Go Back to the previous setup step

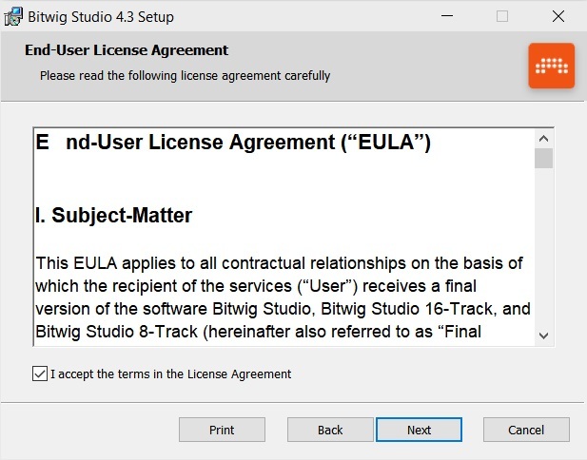tap(330, 430)
